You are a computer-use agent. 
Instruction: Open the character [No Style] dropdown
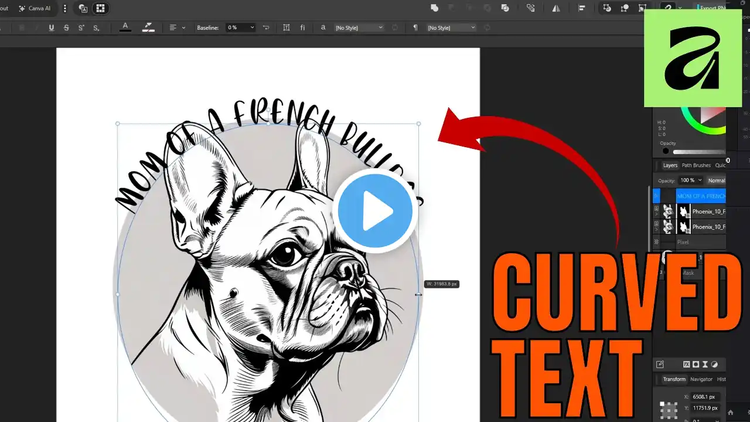click(x=359, y=28)
